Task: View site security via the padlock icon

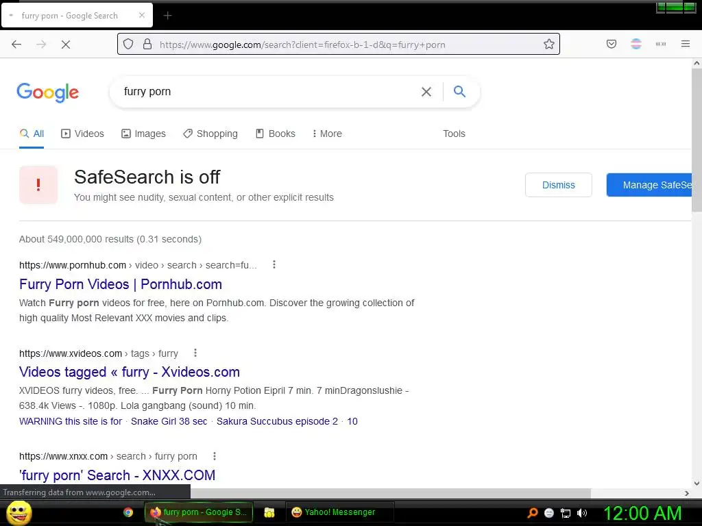Action: [x=147, y=45]
